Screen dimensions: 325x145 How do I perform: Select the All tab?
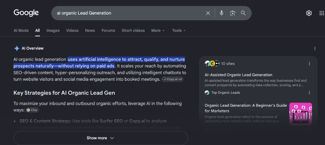(37, 30)
